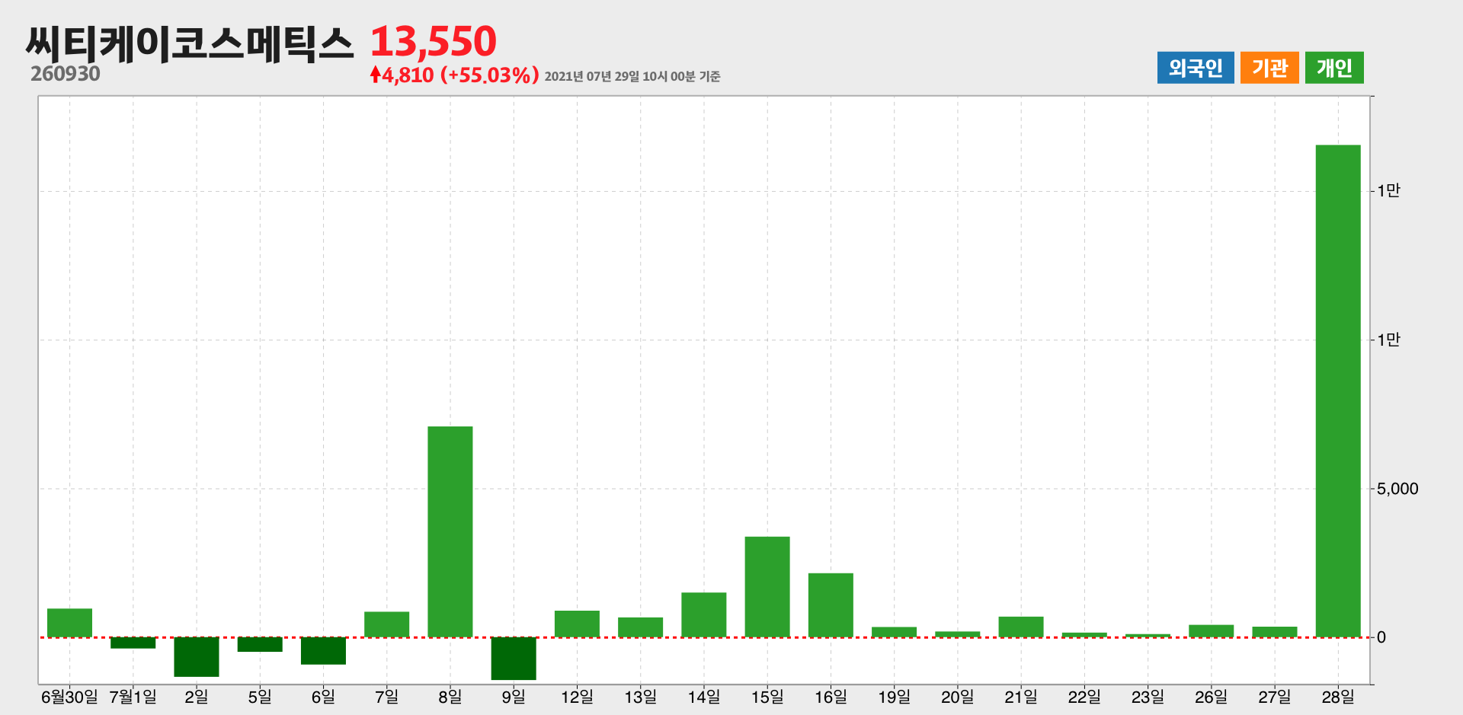This screenshot has width=1463, height=715.
Task: Click the x-axis label 9일
Action: (514, 697)
